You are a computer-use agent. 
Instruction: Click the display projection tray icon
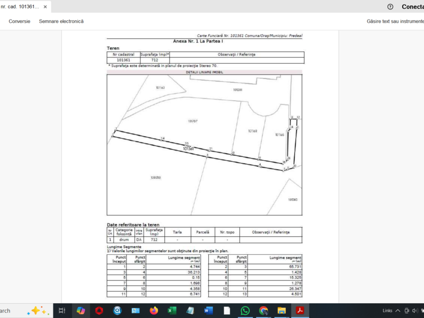pyautogui.click(x=407, y=311)
